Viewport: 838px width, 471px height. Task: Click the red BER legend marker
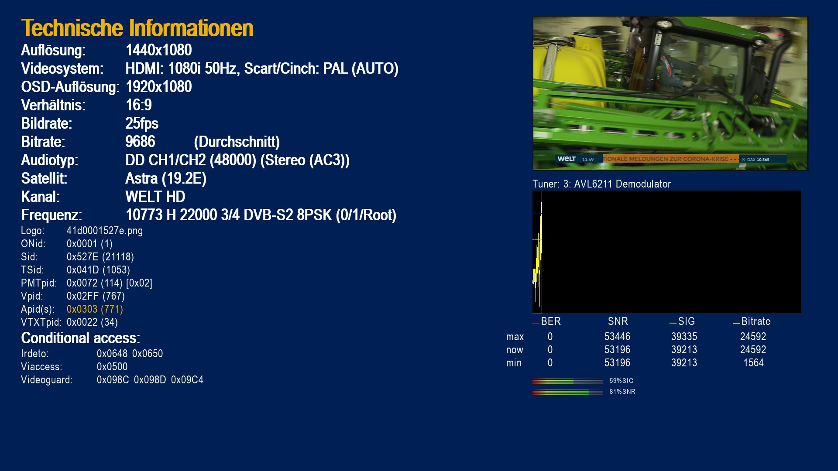(536, 323)
